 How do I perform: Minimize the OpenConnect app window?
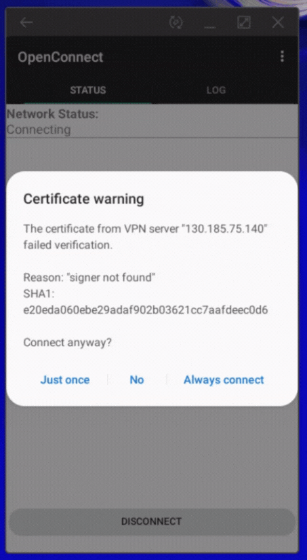pyautogui.click(x=209, y=22)
